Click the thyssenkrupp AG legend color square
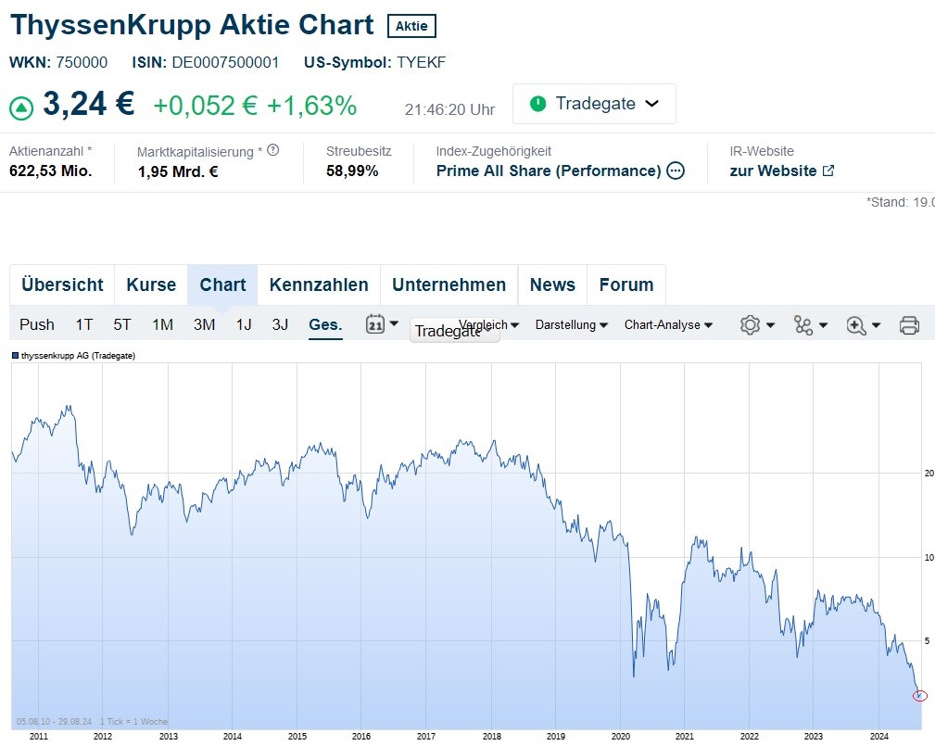 (15, 356)
